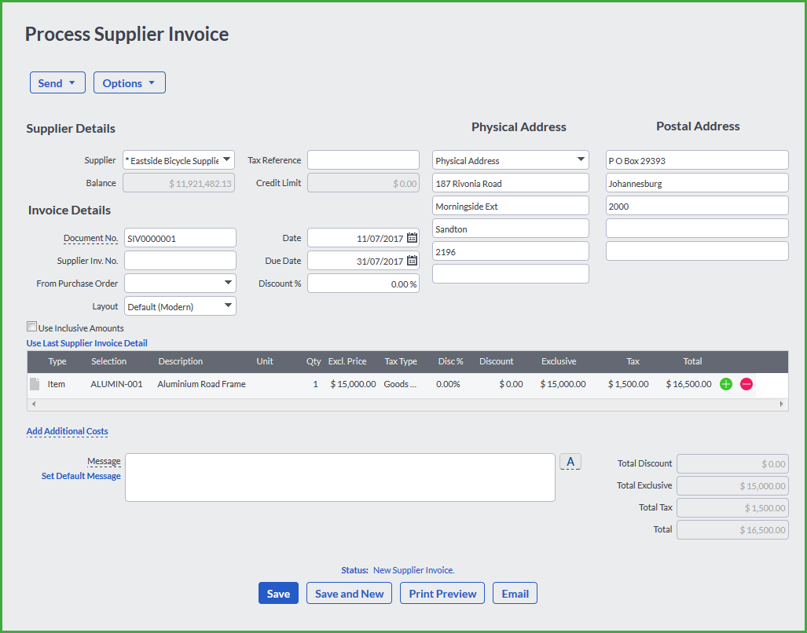Image resolution: width=807 pixels, height=633 pixels.
Task: Click Set Default Message link
Action: (x=81, y=476)
